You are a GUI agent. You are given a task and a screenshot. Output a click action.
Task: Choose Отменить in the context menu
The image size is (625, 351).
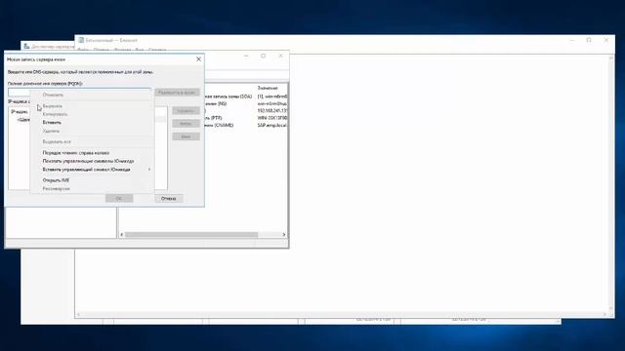coord(53,95)
